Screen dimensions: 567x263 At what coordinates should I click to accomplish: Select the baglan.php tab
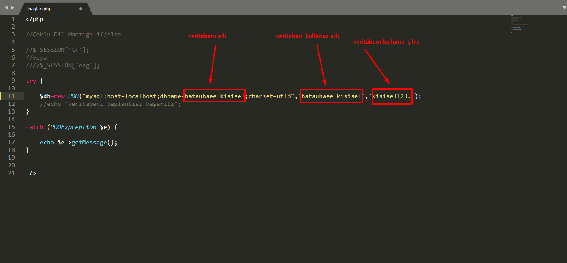(55, 9)
